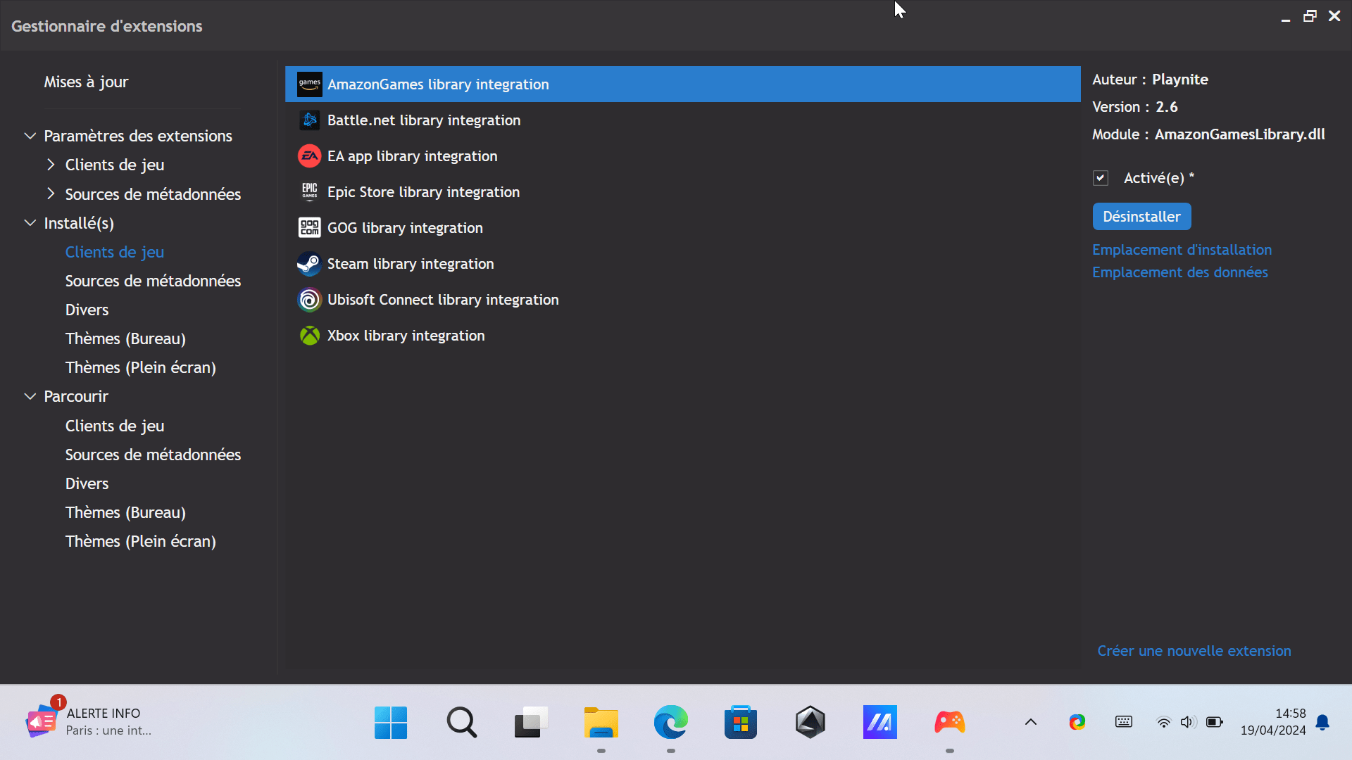Click the Ubisoft Connect extension icon
The width and height of the screenshot is (1352, 760).
pyautogui.click(x=309, y=300)
